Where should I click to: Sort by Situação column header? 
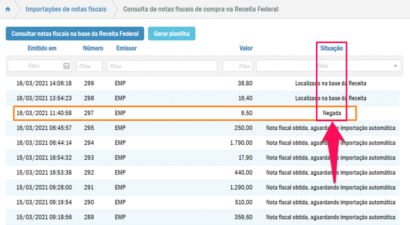[332, 48]
